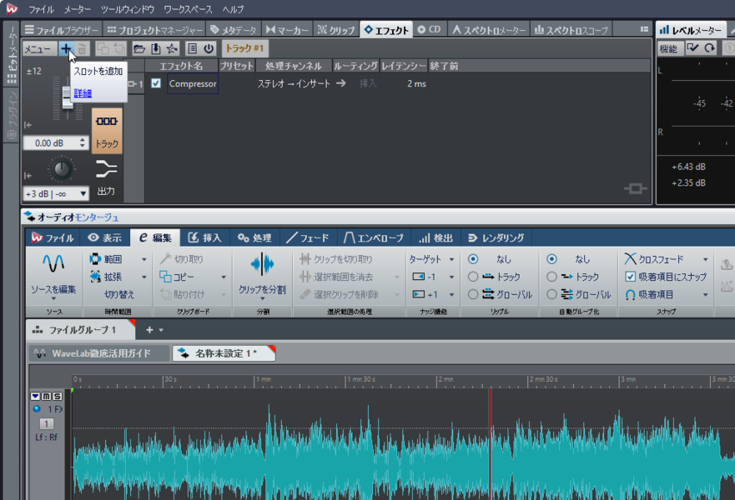The width and height of the screenshot is (735, 500).
Task: Click the trash icon in the effect toolbar
Action: (x=82, y=48)
